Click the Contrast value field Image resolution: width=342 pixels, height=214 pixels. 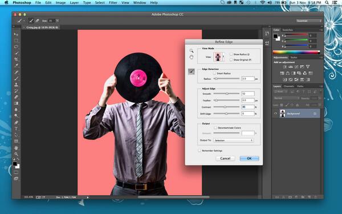[248, 107]
